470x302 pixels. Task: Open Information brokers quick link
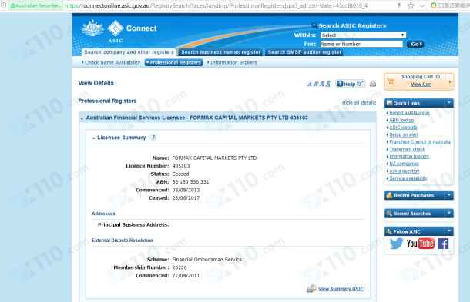point(409,157)
